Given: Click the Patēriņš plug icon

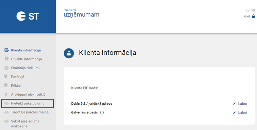Looking at the screenshot, I should coord(6,76).
